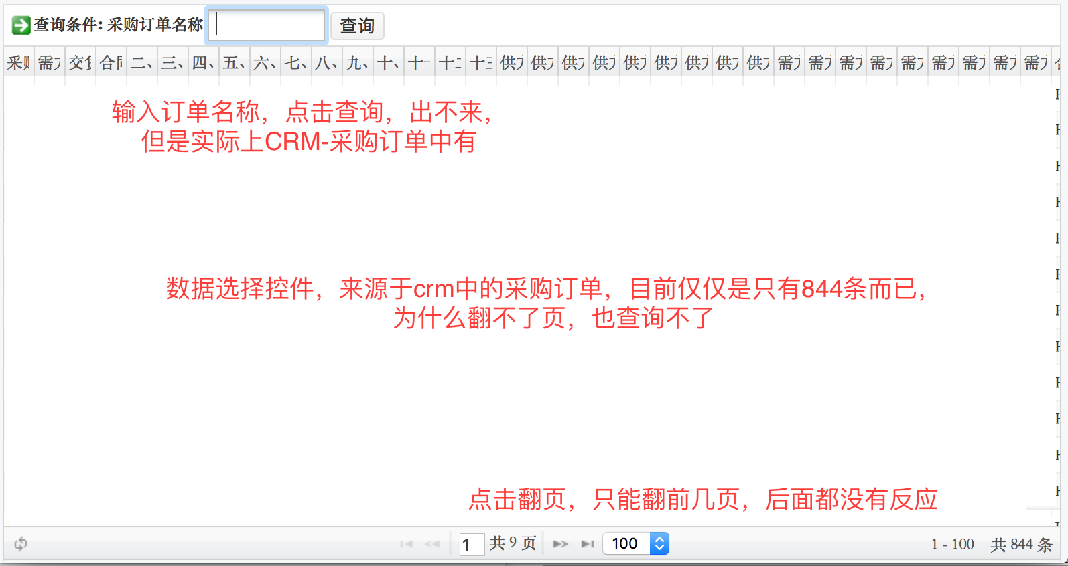Go to the next page
This screenshot has width=1068, height=566.
pyautogui.click(x=560, y=544)
